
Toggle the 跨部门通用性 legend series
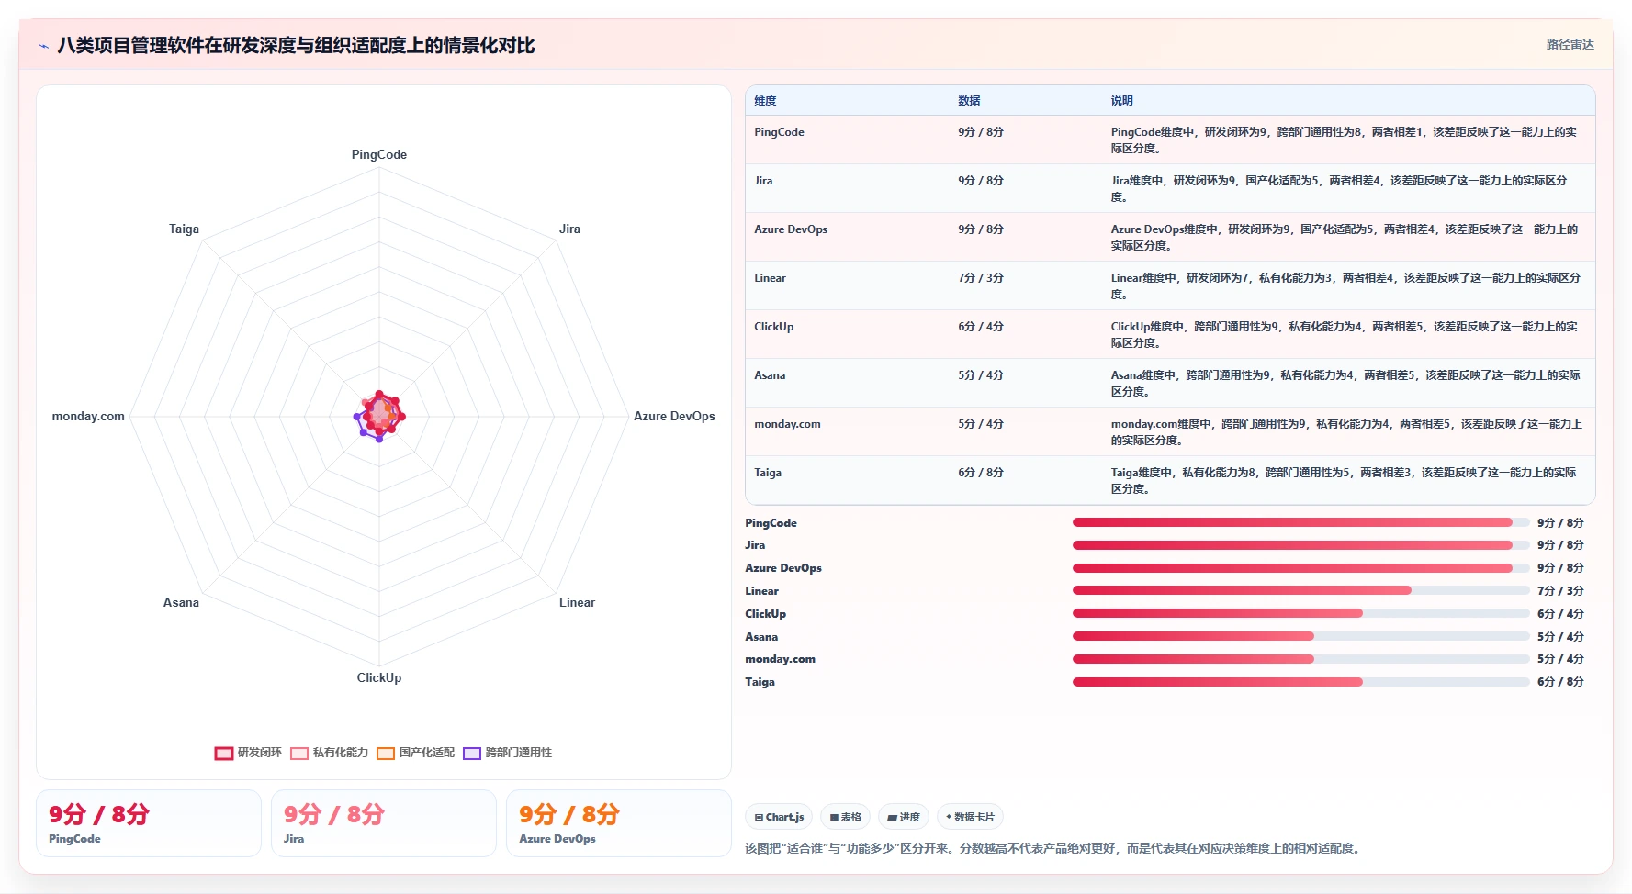[507, 753]
